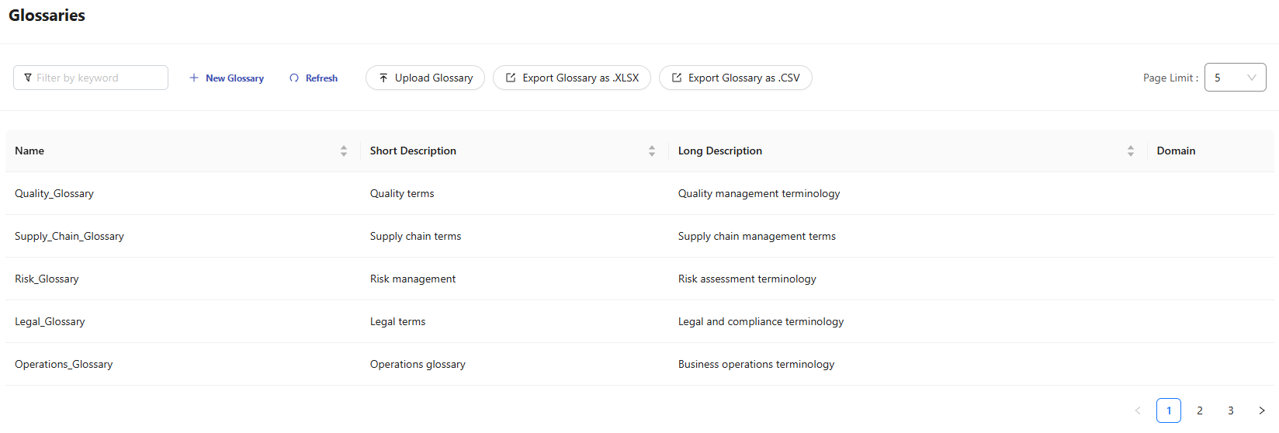The image size is (1279, 433).
Task: Open the Quality_Glossary row
Action: pos(54,194)
